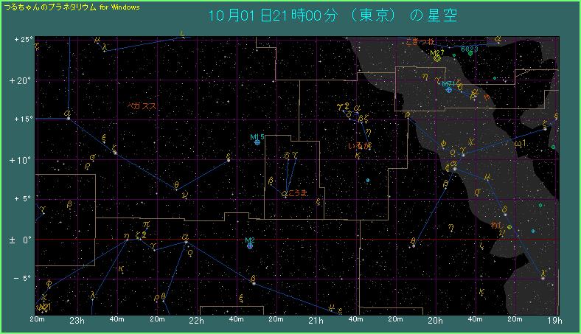Viewport: 581px width, 334px height.
Task: Click the 22h right ascension label
Action: 196,321
